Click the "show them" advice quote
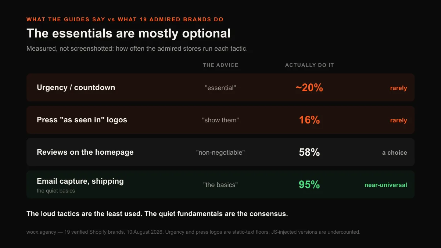 pos(220,120)
